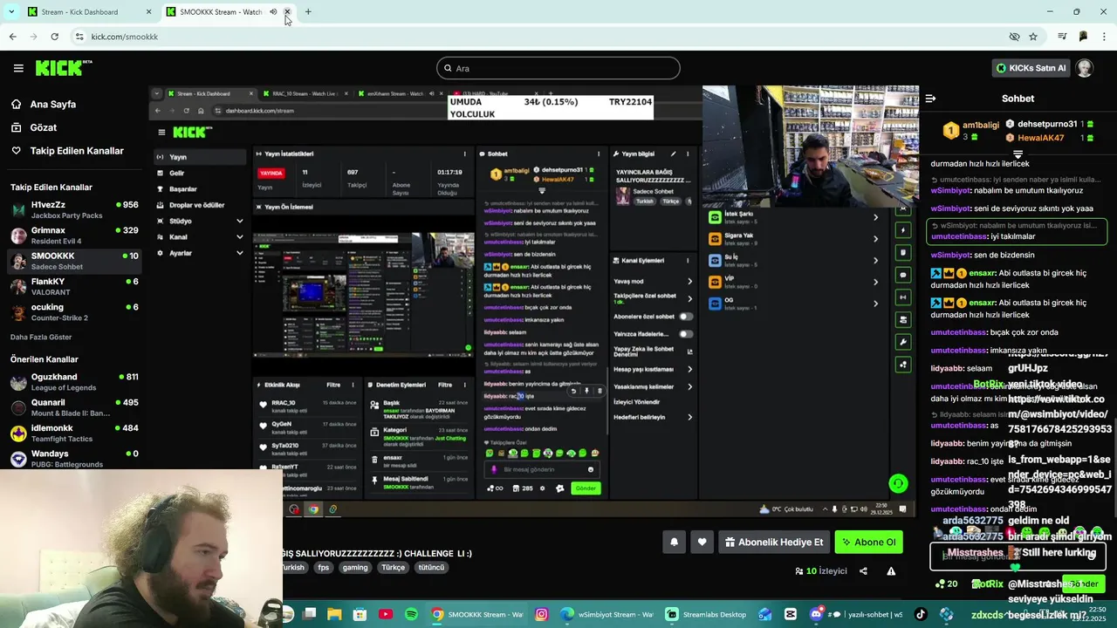Open recommended channel Quanaril
Image resolution: width=1117 pixels, height=628 pixels.
click(74, 407)
